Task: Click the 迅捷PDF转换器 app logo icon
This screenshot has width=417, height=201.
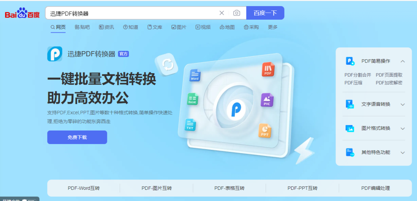Action: (55, 54)
